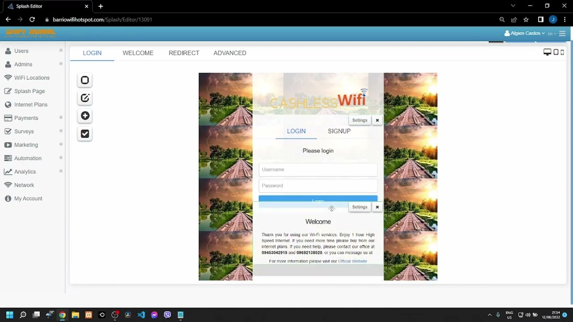The width and height of the screenshot is (573, 322).
Task: Click the add element plus icon
Action: point(85,116)
